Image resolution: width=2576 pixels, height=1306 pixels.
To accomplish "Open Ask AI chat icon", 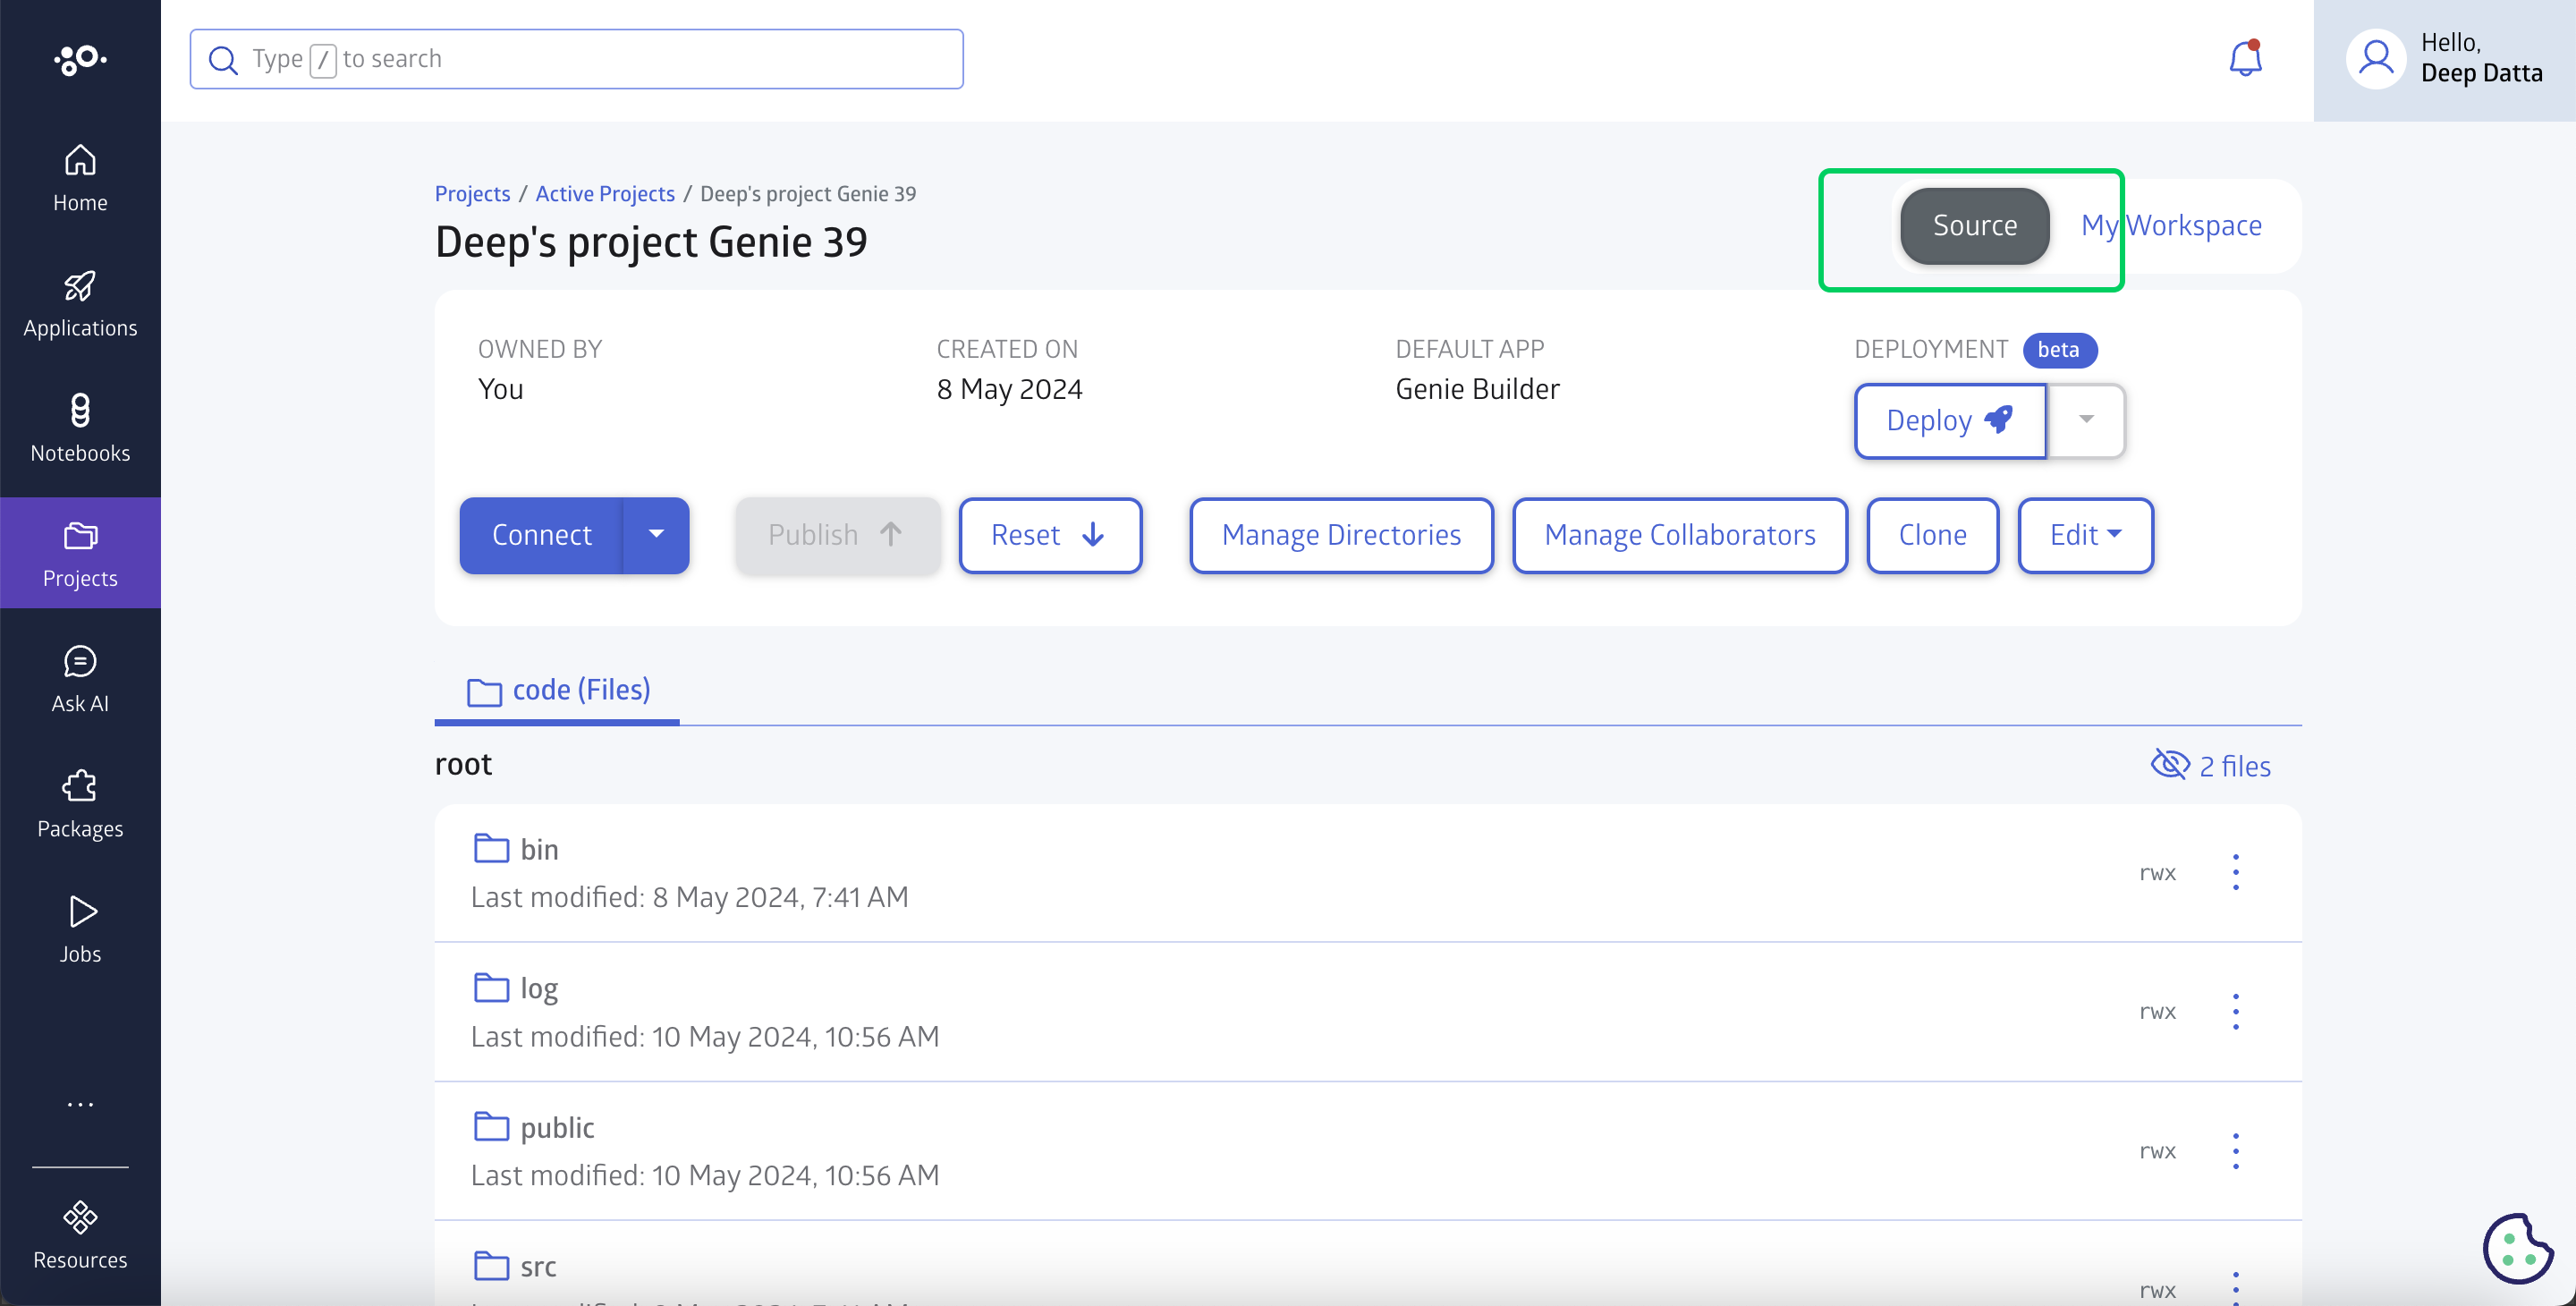I will click(x=80, y=661).
